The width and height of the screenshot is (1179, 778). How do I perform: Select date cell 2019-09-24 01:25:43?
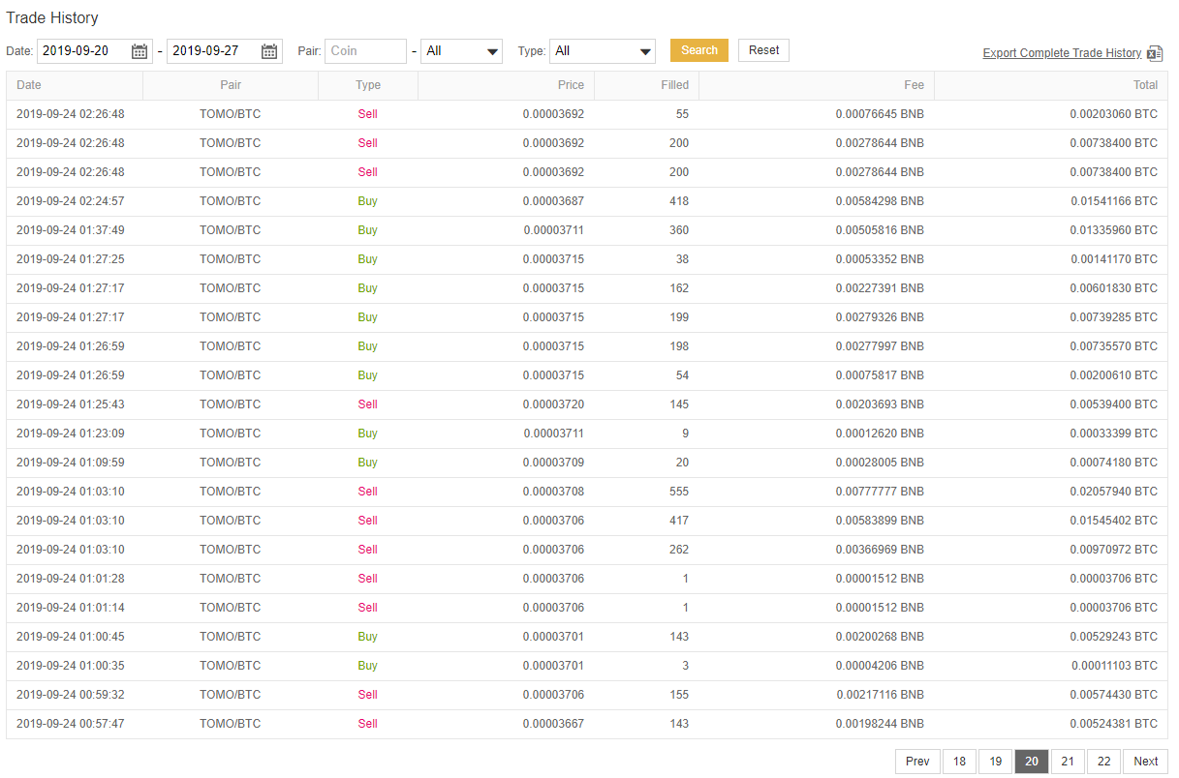coord(71,404)
